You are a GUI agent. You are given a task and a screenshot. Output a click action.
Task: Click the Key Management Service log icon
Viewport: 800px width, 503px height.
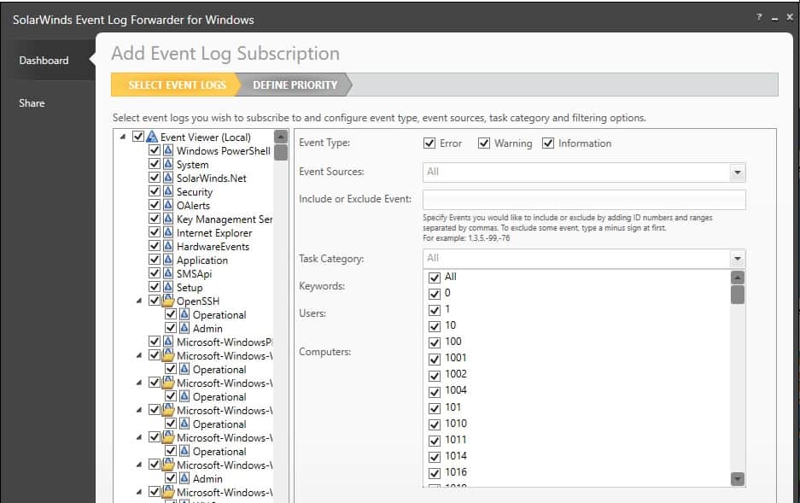[x=168, y=219]
